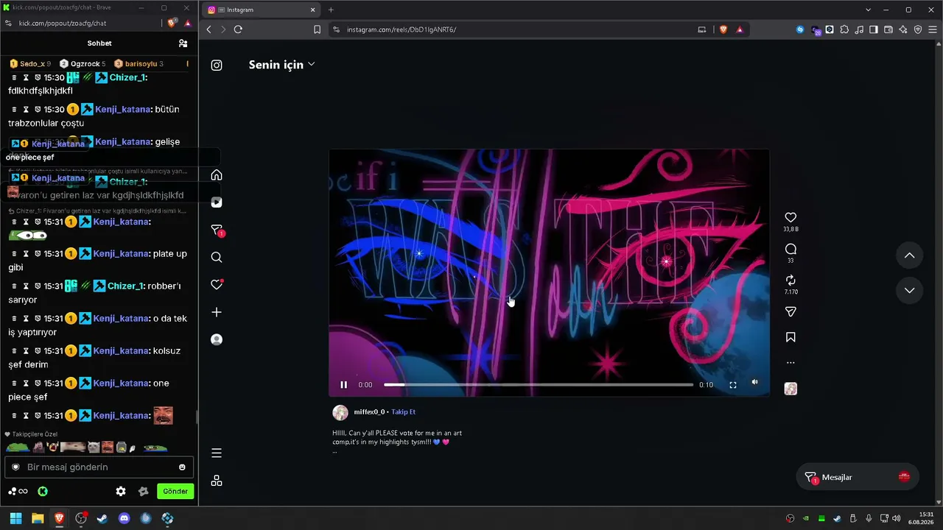Click the reel video progress bar
The image size is (943, 530).
coord(539,384)
